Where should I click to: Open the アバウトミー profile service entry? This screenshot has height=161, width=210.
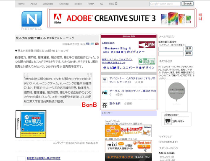point(132,80)
